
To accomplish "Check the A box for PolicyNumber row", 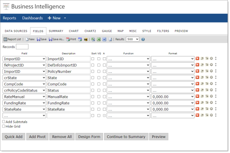I will 104,71.
